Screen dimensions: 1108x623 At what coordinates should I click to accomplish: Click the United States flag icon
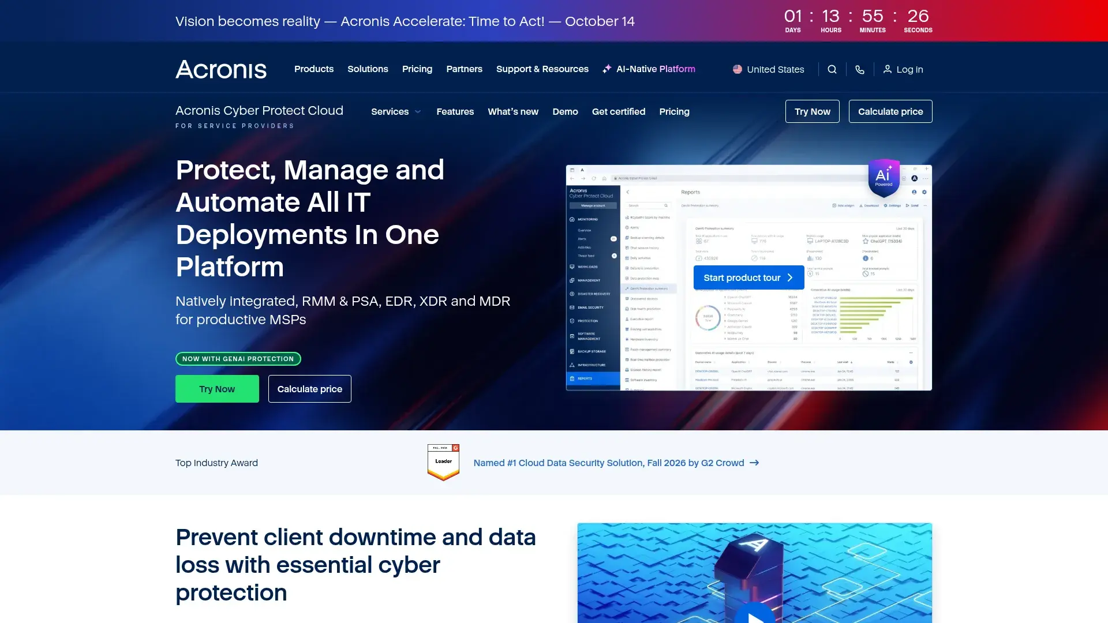click(738, 69)
